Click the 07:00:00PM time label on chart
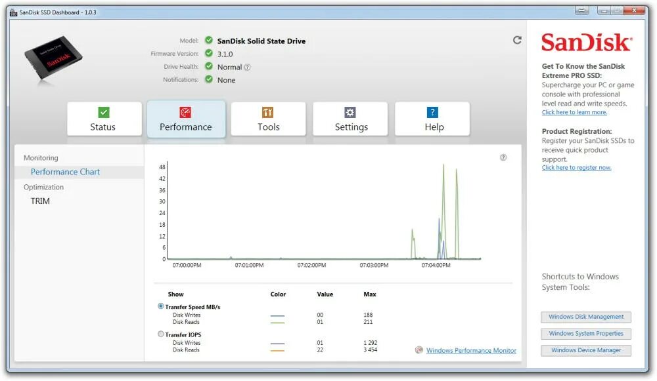The image size is (657, 381). (187, 266)
